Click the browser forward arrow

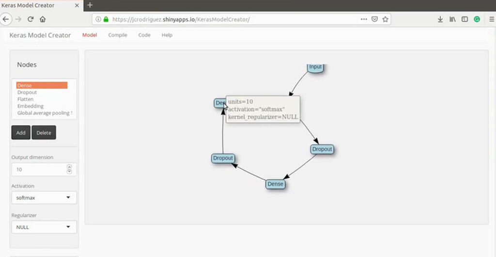tap(18, 19)
